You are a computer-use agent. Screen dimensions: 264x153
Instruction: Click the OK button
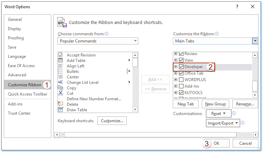coord(217,143)
